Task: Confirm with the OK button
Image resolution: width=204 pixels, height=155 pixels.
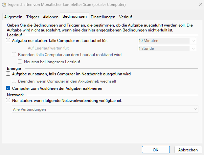Action: tap(156, 150)
